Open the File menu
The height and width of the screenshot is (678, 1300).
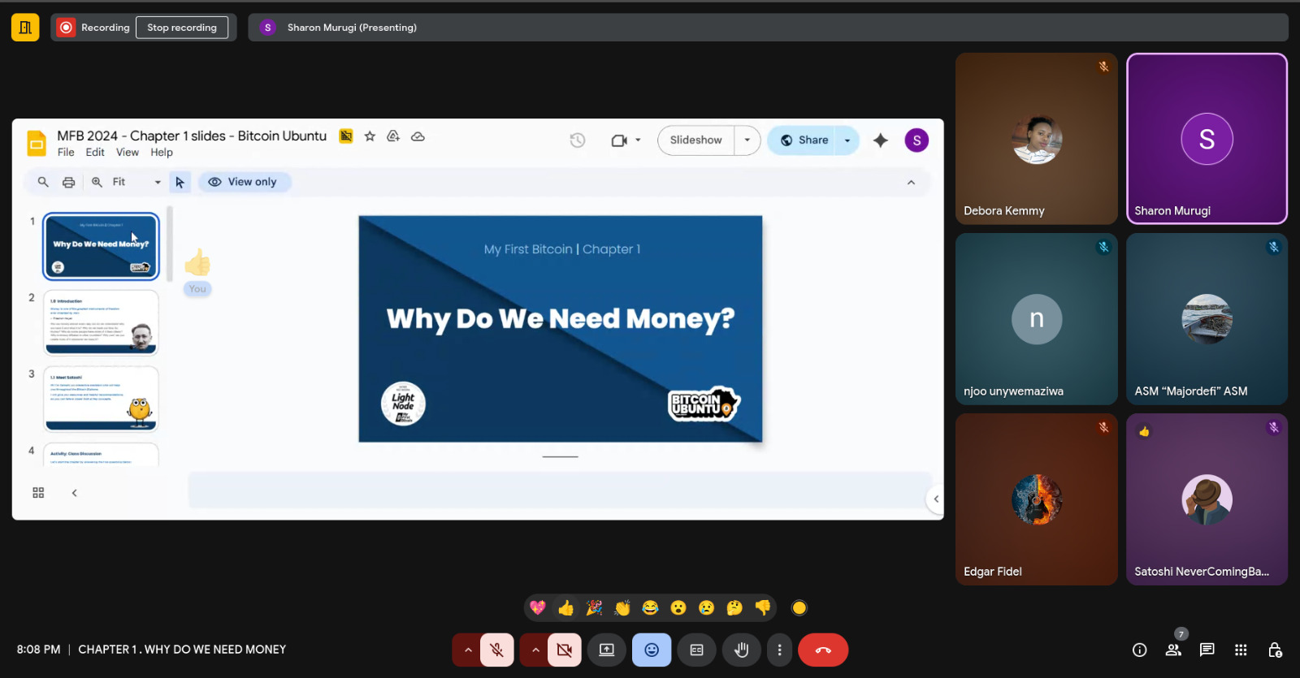coord(66,153)
